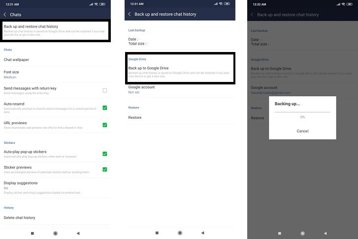Tap the Backing up... dialog title
Image resolution: width=358 pixels, height=239 pixels.
[x=287, y=104]
